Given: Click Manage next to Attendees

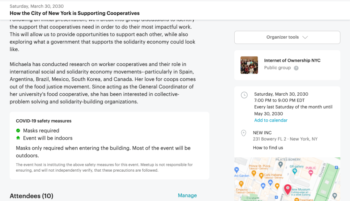Looking at the screenshot, I should click(x=187, y=195).
